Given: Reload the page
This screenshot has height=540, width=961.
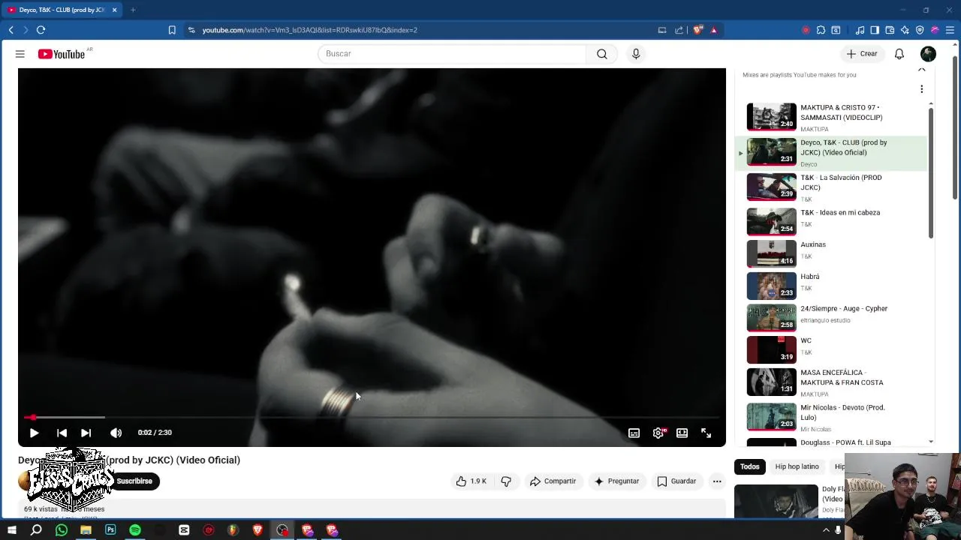Looking at the screenshot, I should [41, 30].
